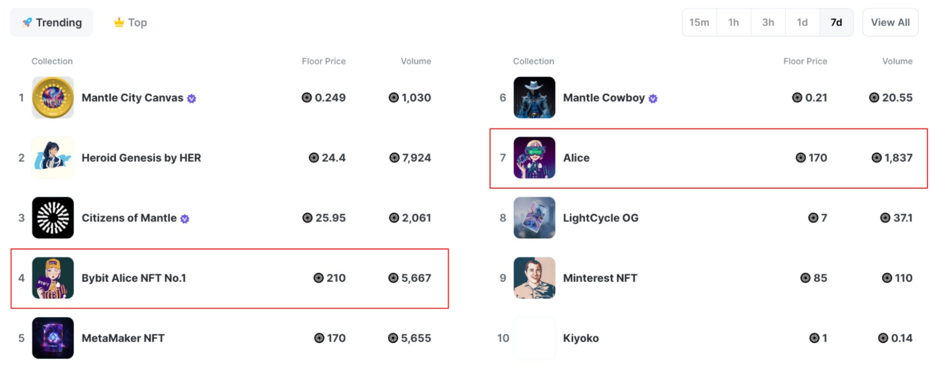Viewport: 931px width, 372px height.
Task: Select the 15m time range
Action: [x=699, y=22]
